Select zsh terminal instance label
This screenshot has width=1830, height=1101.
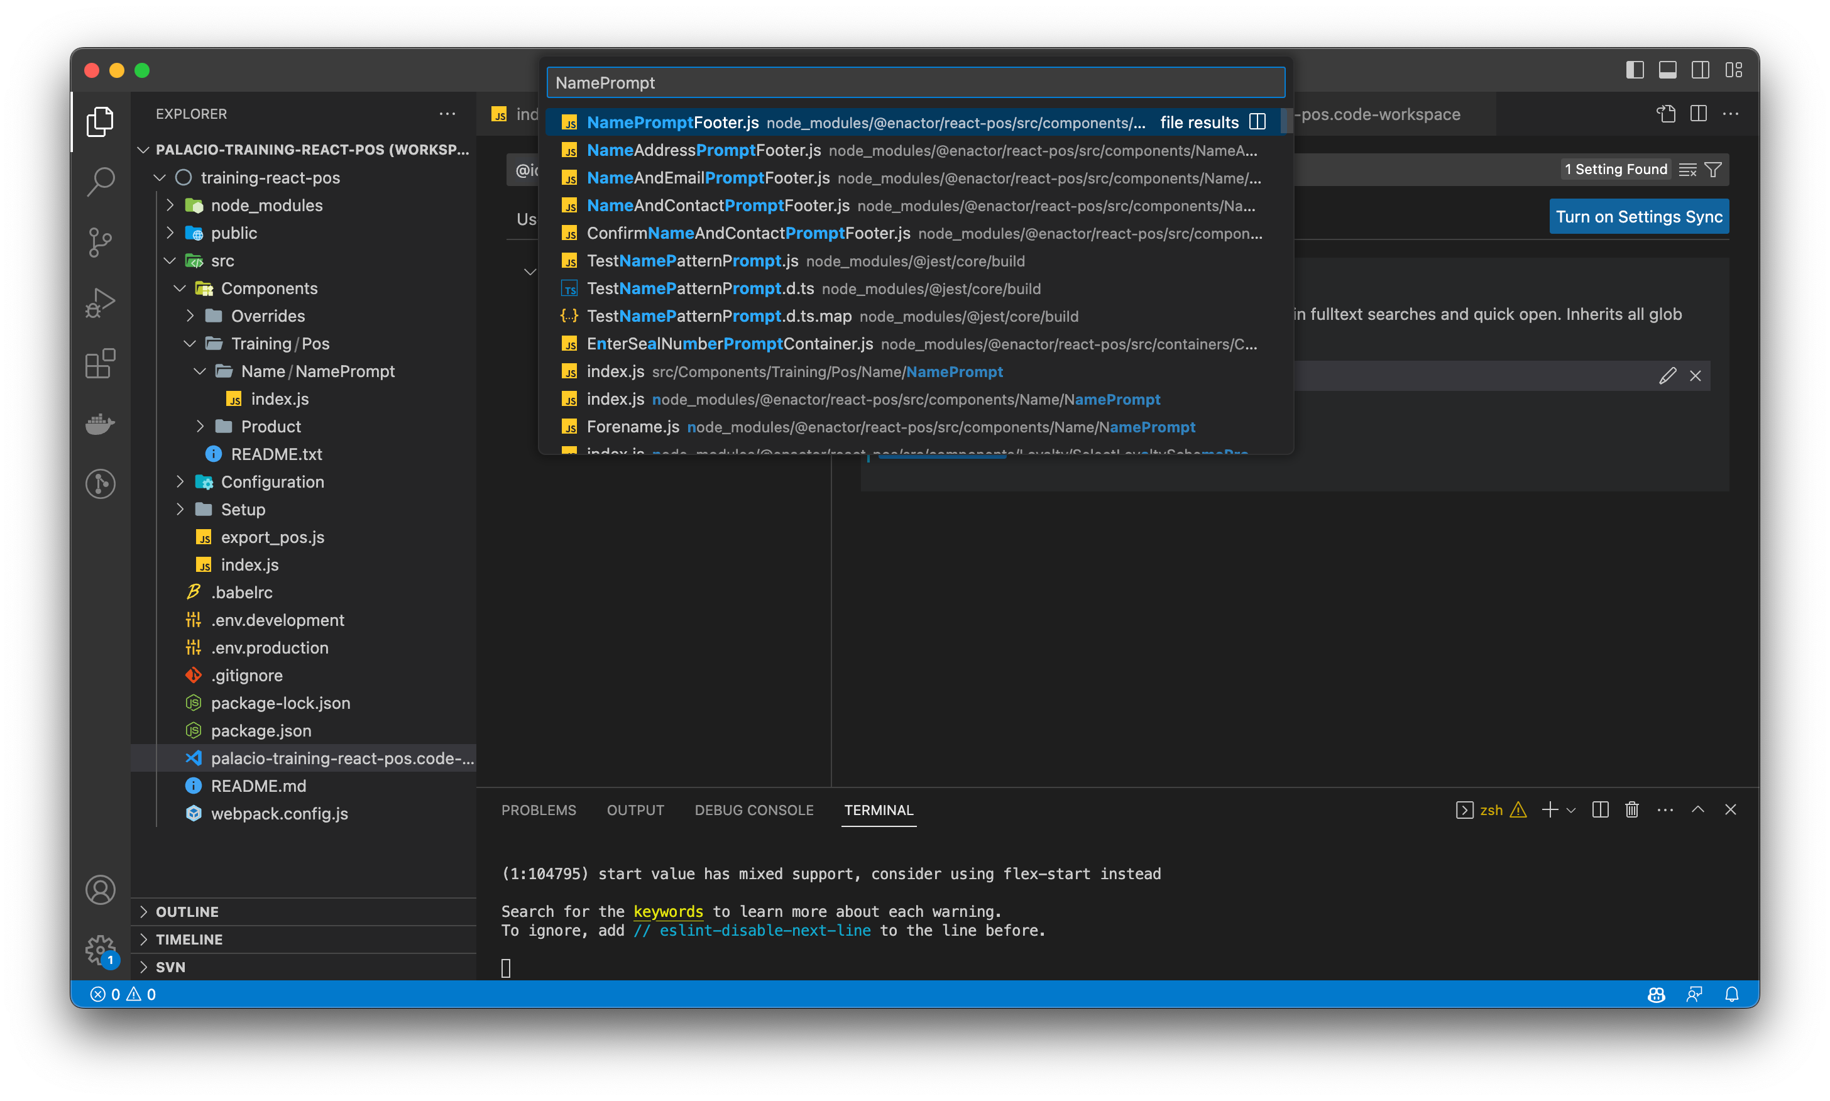(x=1491, y=809)
